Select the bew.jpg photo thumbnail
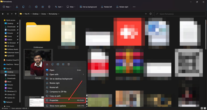The width and height of the screenshot is (207, 110). tap(38, 63)
